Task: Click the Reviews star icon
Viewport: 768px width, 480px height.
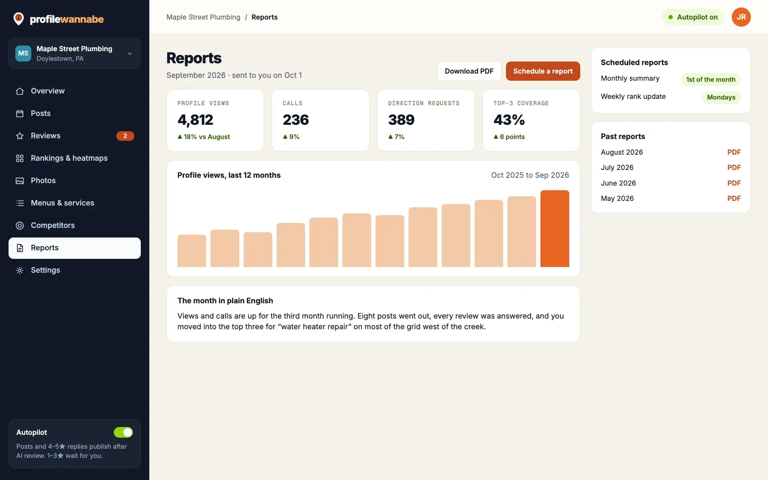Action: point(20,136)
